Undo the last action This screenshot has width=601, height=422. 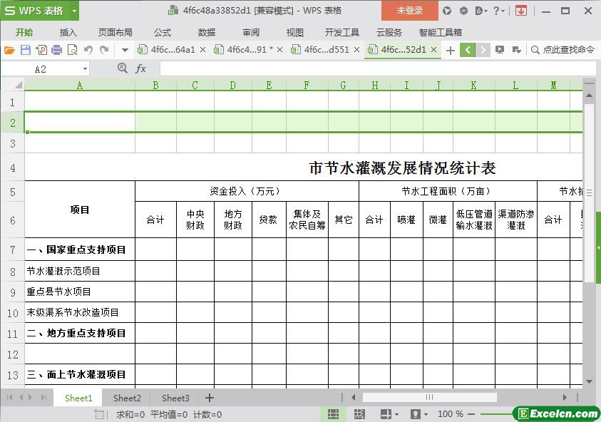(x=88, y=50)
